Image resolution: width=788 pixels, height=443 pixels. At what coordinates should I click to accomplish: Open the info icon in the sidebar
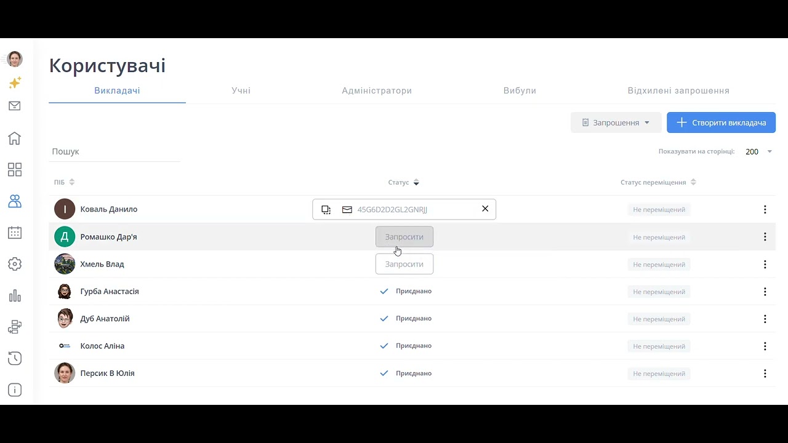[15, 390]
